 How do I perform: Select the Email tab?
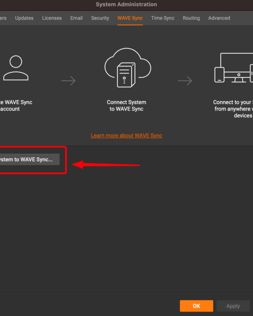[x=76, y=18]
